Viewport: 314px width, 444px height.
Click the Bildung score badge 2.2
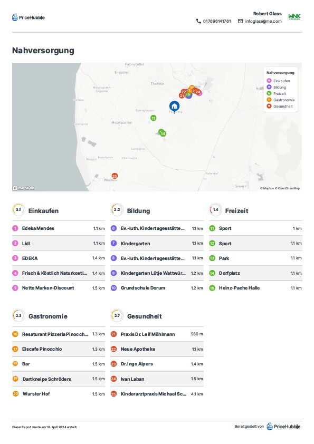click(117, 210)
